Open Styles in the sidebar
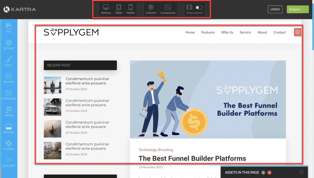Viewport: 314px width, 178px height. (9, 61)
